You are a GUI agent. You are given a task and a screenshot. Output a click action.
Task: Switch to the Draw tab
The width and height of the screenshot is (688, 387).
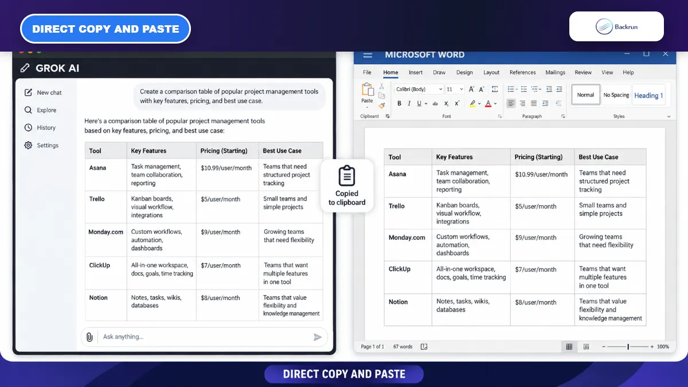[439, 73]
